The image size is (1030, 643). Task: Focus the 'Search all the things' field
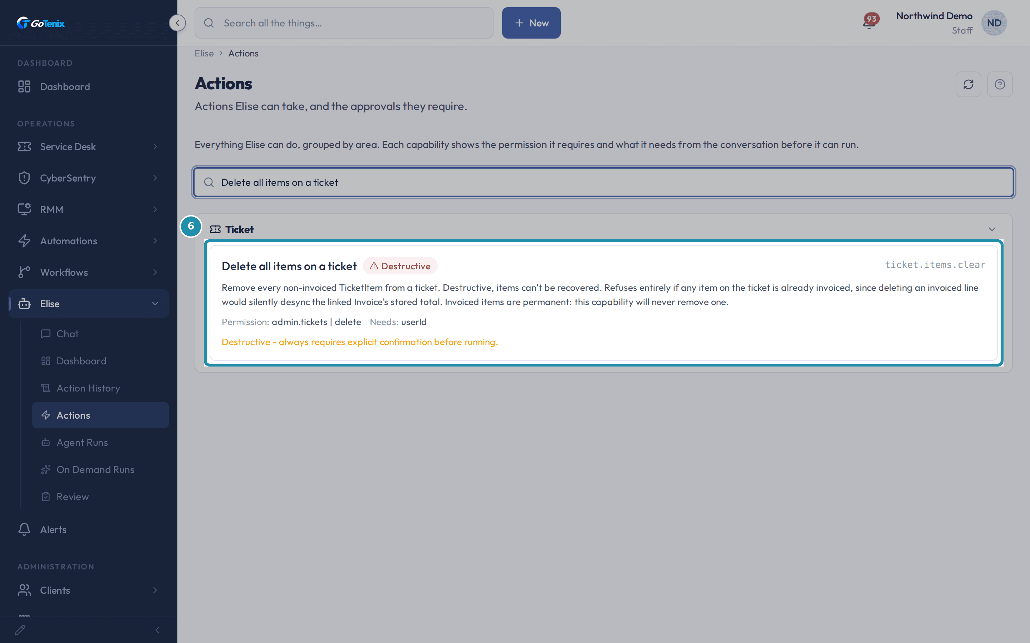tap(344, 23)
